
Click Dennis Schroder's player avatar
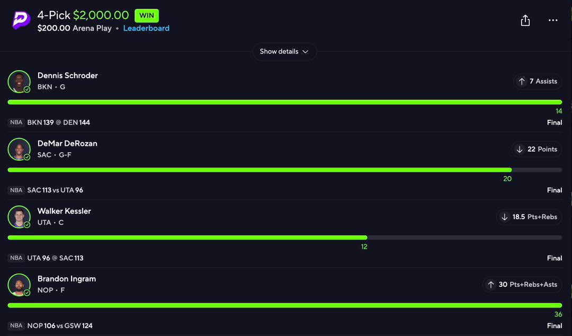pyautogui.click(x=19, y=81)
